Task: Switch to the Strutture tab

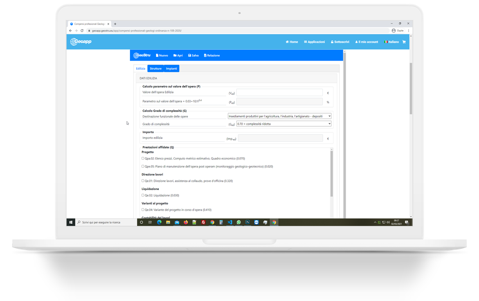Action: [x=155, y=68]
